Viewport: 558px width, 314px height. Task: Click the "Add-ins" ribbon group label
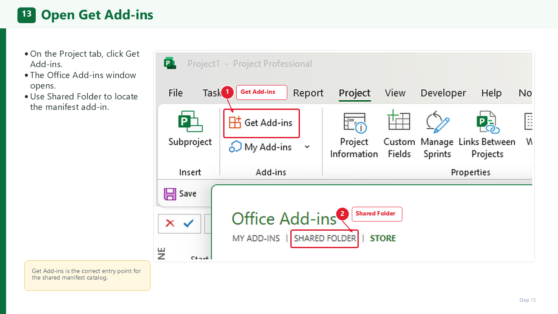pos(271,172)
